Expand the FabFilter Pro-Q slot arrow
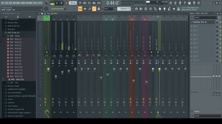 (191, 22)
